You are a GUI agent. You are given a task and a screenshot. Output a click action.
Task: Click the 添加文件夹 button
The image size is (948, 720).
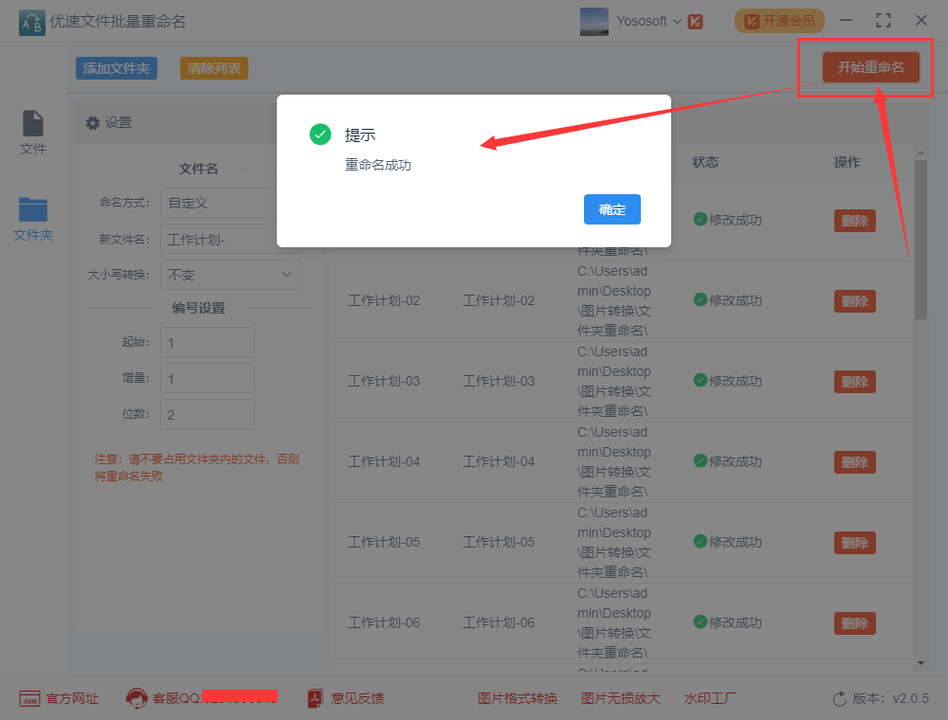(116, 68)
